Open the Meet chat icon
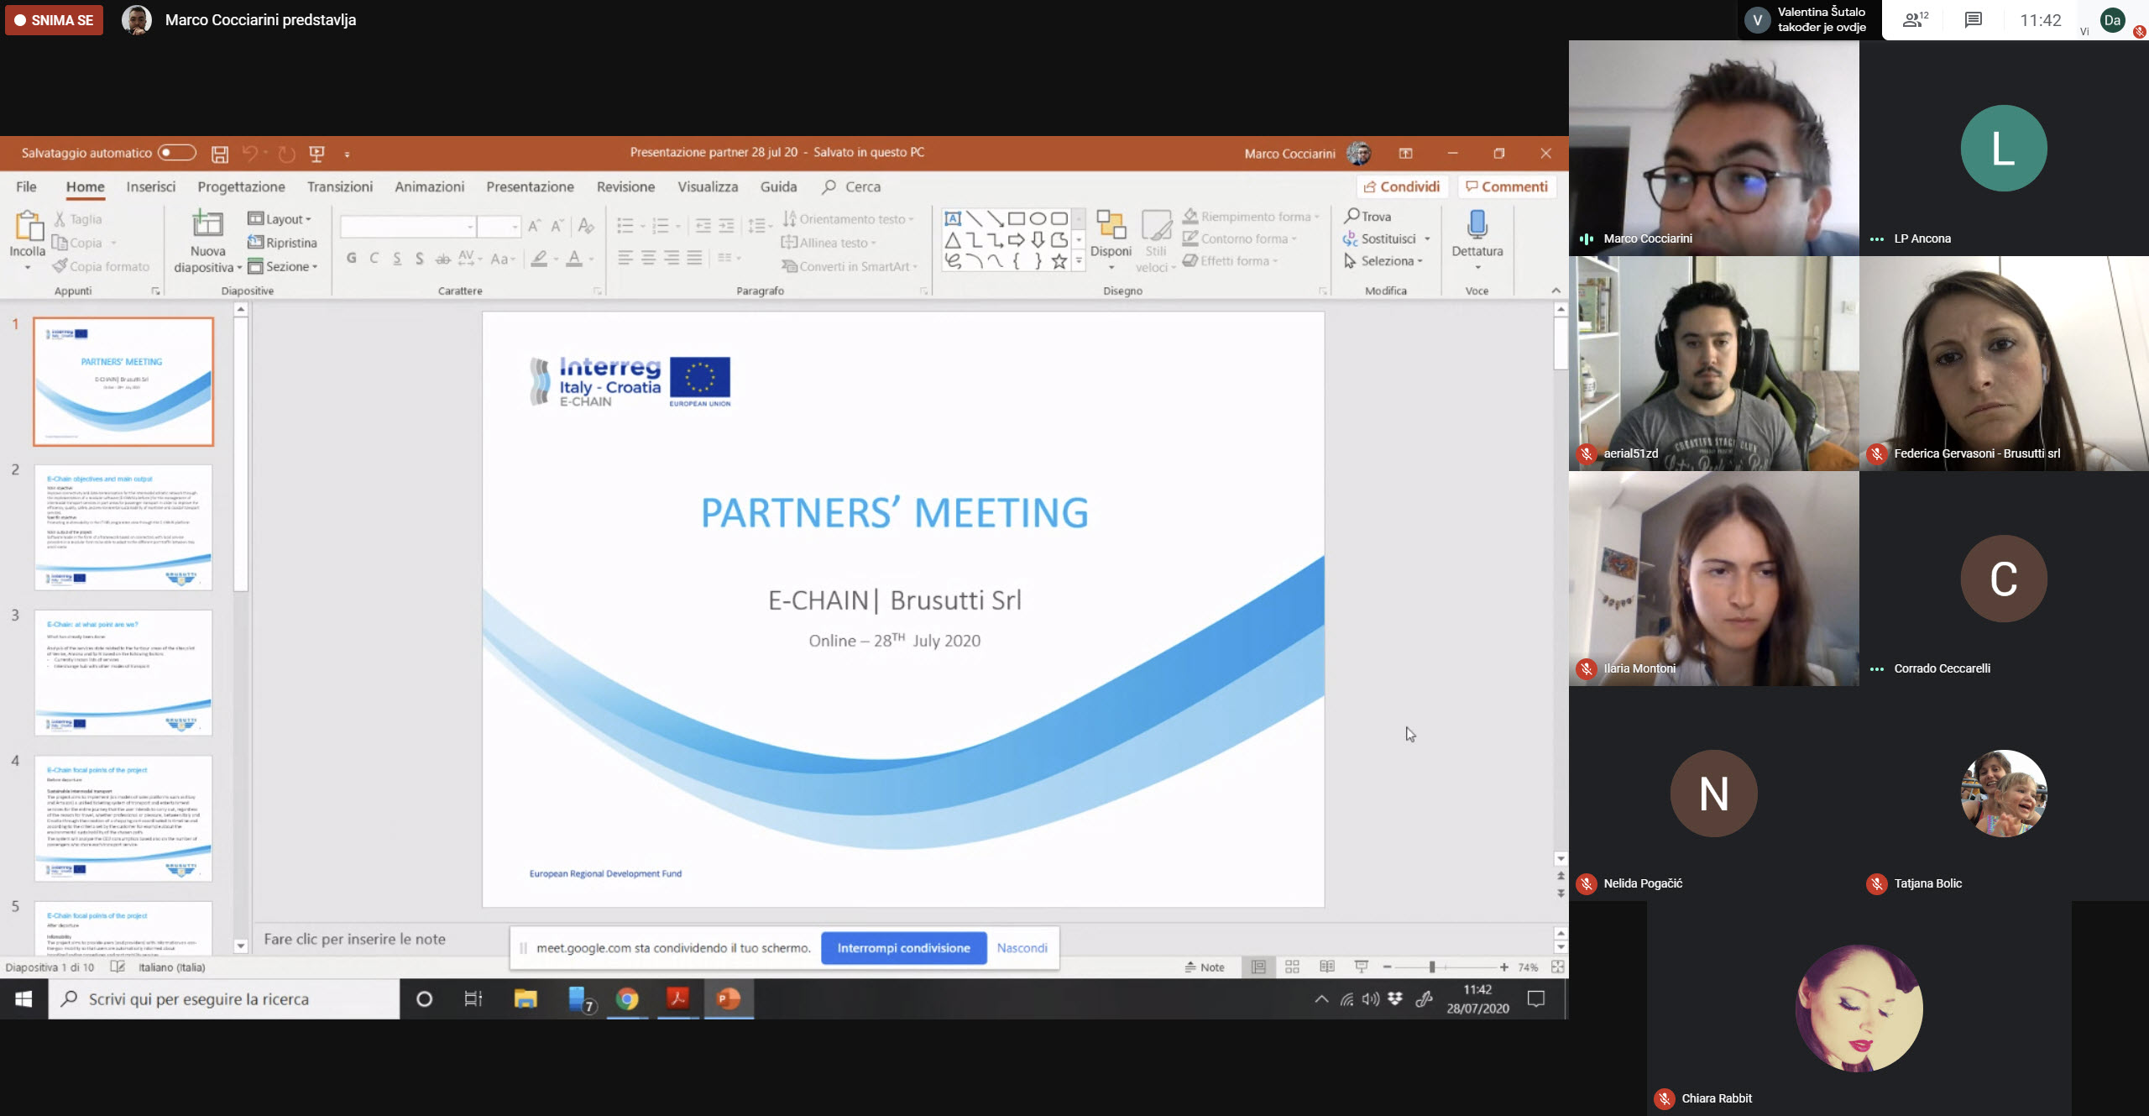This screenshot has width=2149, height=1116. (x=1974, y=20)
